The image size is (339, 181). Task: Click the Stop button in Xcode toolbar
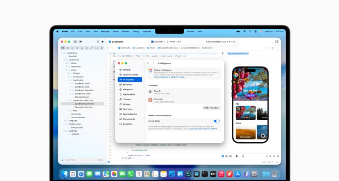pyautogui.click(x=98, y=41)
